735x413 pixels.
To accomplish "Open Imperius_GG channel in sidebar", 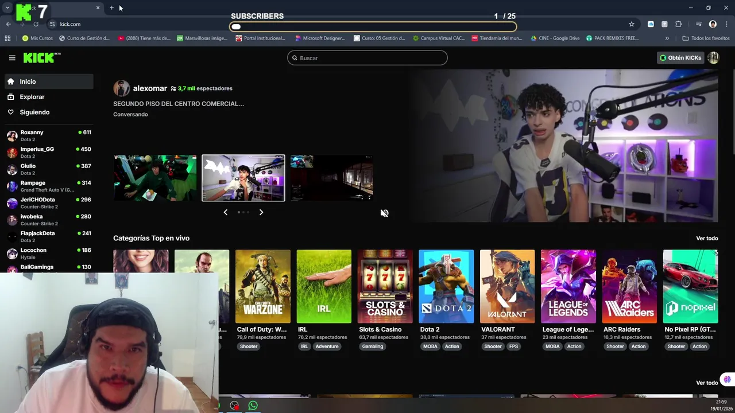I will (x=49, y=152).
